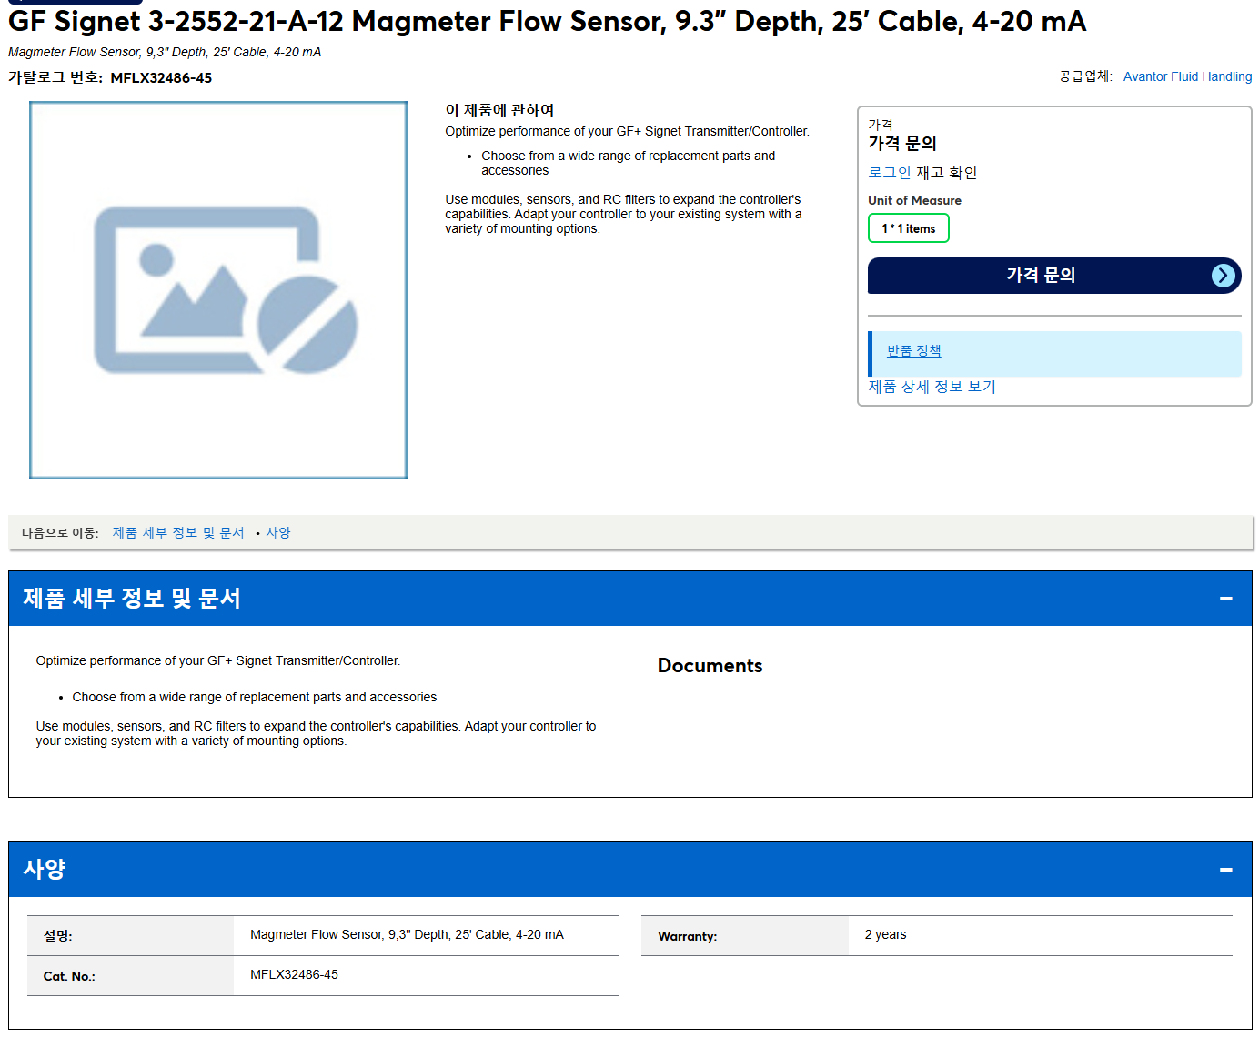The image size is (1259, 1048).
Task: Click the 다음으로 이동: label
Action: (60, 533)
